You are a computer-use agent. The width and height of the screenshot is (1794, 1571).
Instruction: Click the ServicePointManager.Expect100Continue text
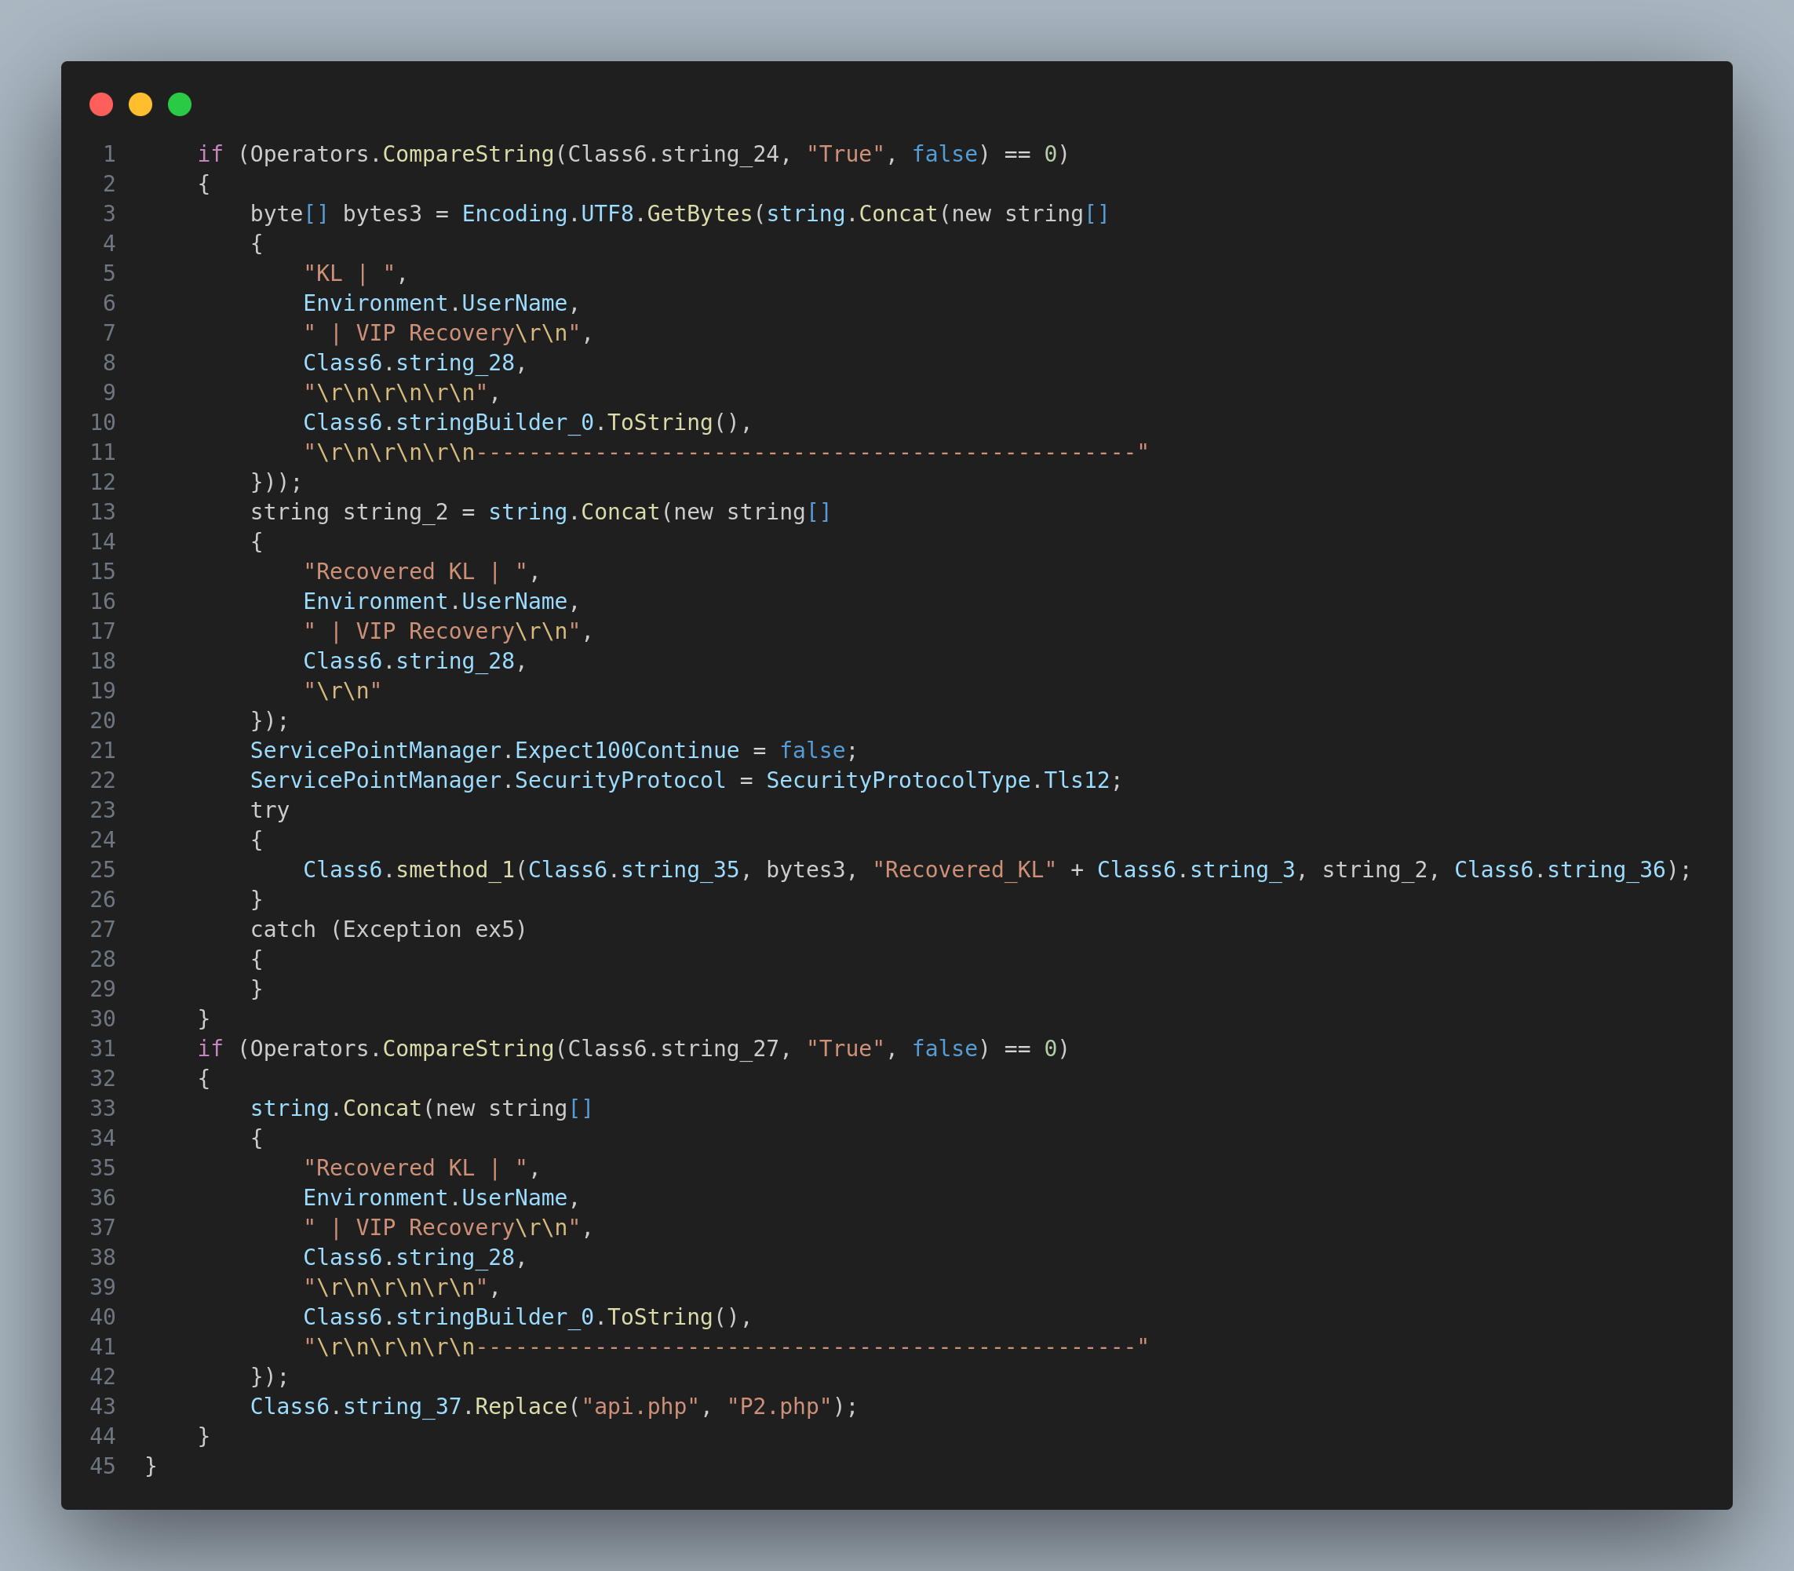494,750
